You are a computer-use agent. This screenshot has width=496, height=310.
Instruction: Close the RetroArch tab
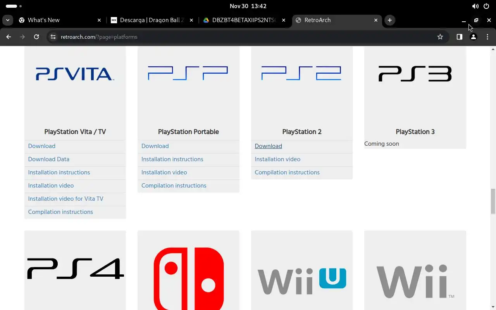[376, 20]
